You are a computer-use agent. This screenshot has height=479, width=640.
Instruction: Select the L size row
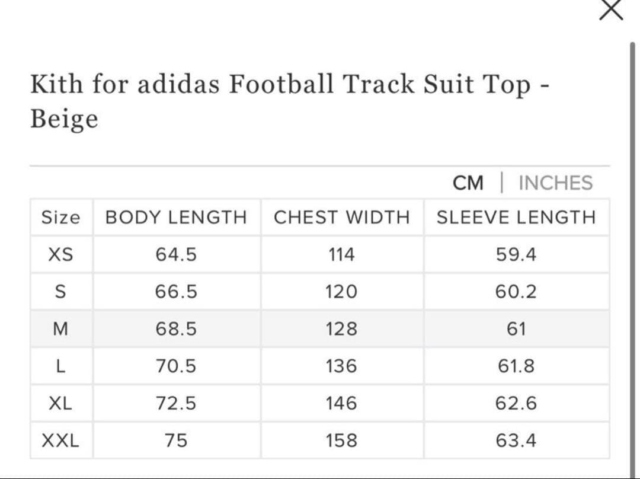click(61, 366)
